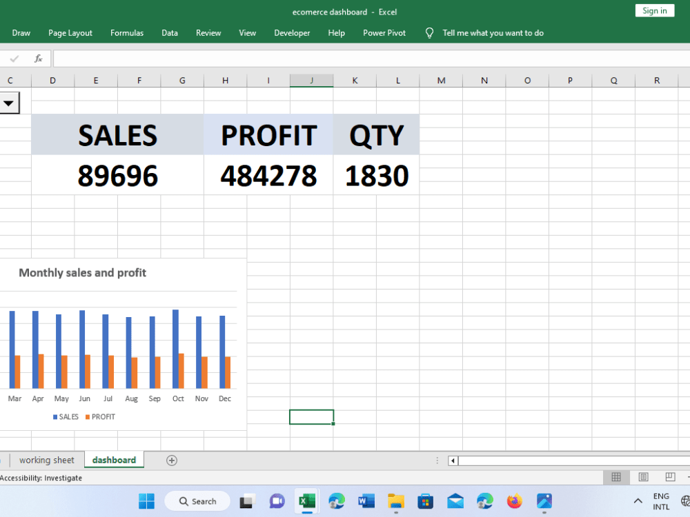
Task: Open the Tell Me lightbulb search
Action: pos(428,32)
